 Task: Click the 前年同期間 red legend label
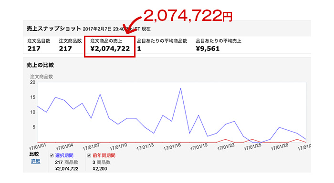[104, 155]
